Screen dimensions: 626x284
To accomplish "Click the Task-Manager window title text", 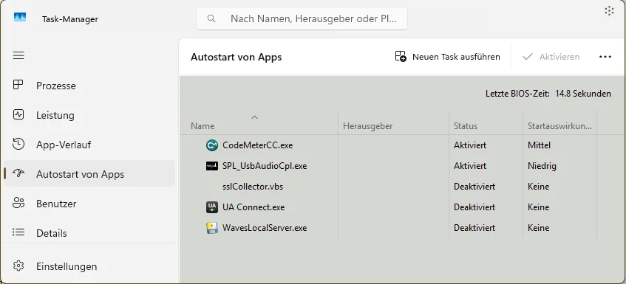I will [x=70, y=19].
